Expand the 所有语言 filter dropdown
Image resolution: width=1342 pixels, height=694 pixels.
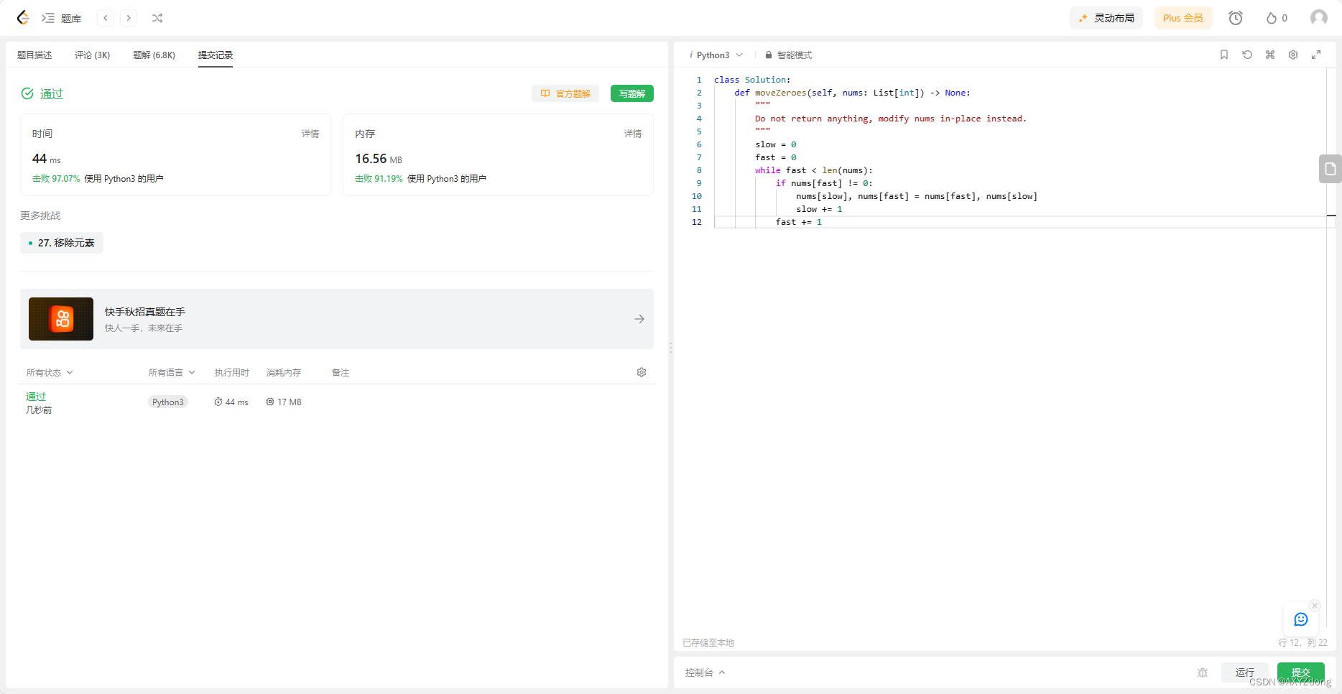tap(172, 372)
